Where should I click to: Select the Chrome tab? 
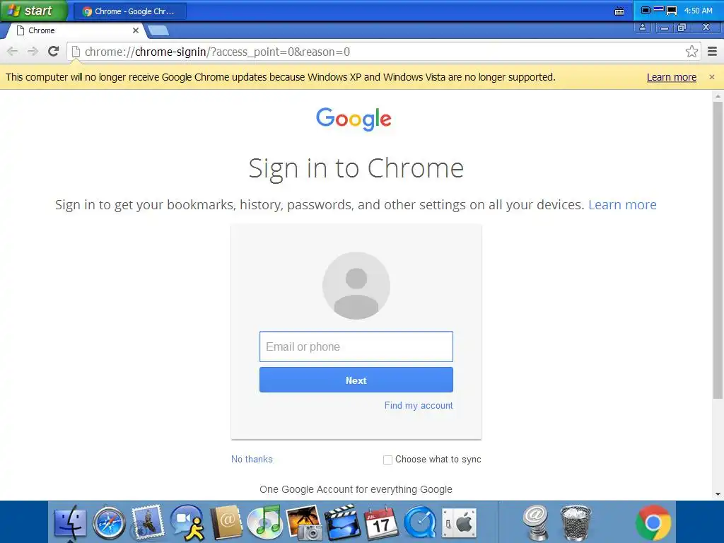pos(76,30)
